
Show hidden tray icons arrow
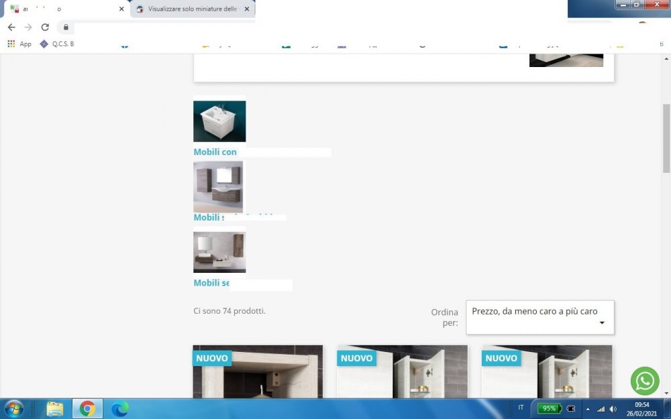click(x=588, y=409)
